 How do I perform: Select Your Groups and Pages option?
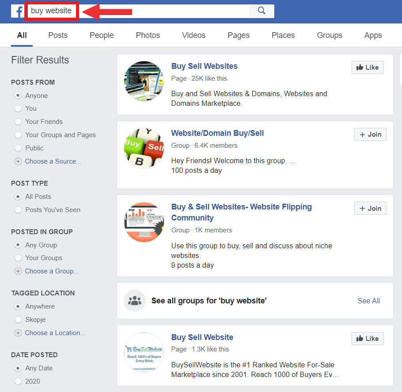point(18,135)
